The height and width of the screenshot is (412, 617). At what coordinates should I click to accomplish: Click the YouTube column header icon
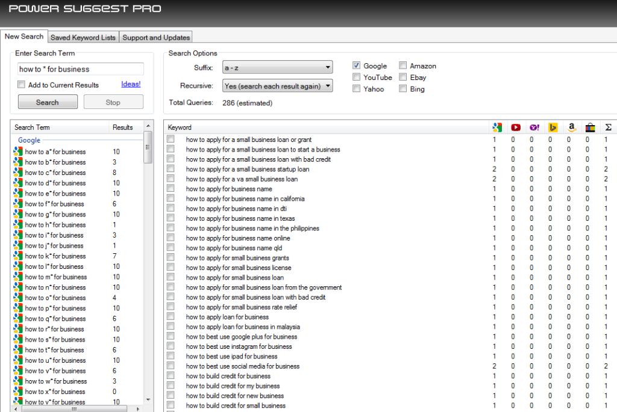click(x=516, y=128)
